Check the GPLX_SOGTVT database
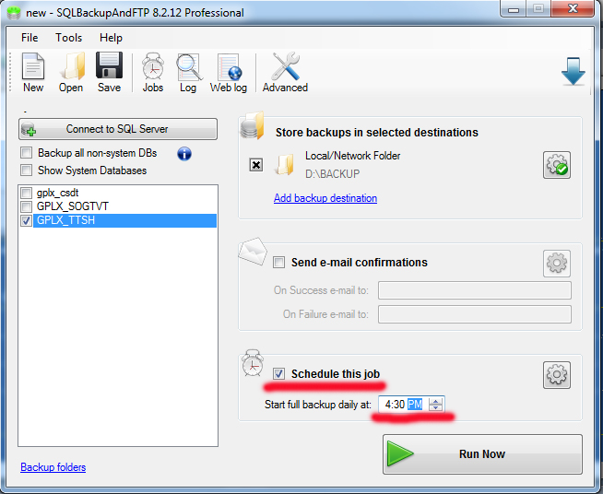 tap(26, 206)
